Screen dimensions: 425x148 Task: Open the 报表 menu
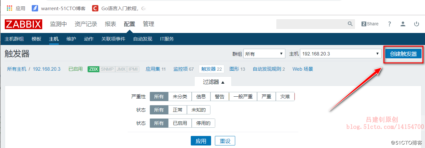click(x=110, y=24)
